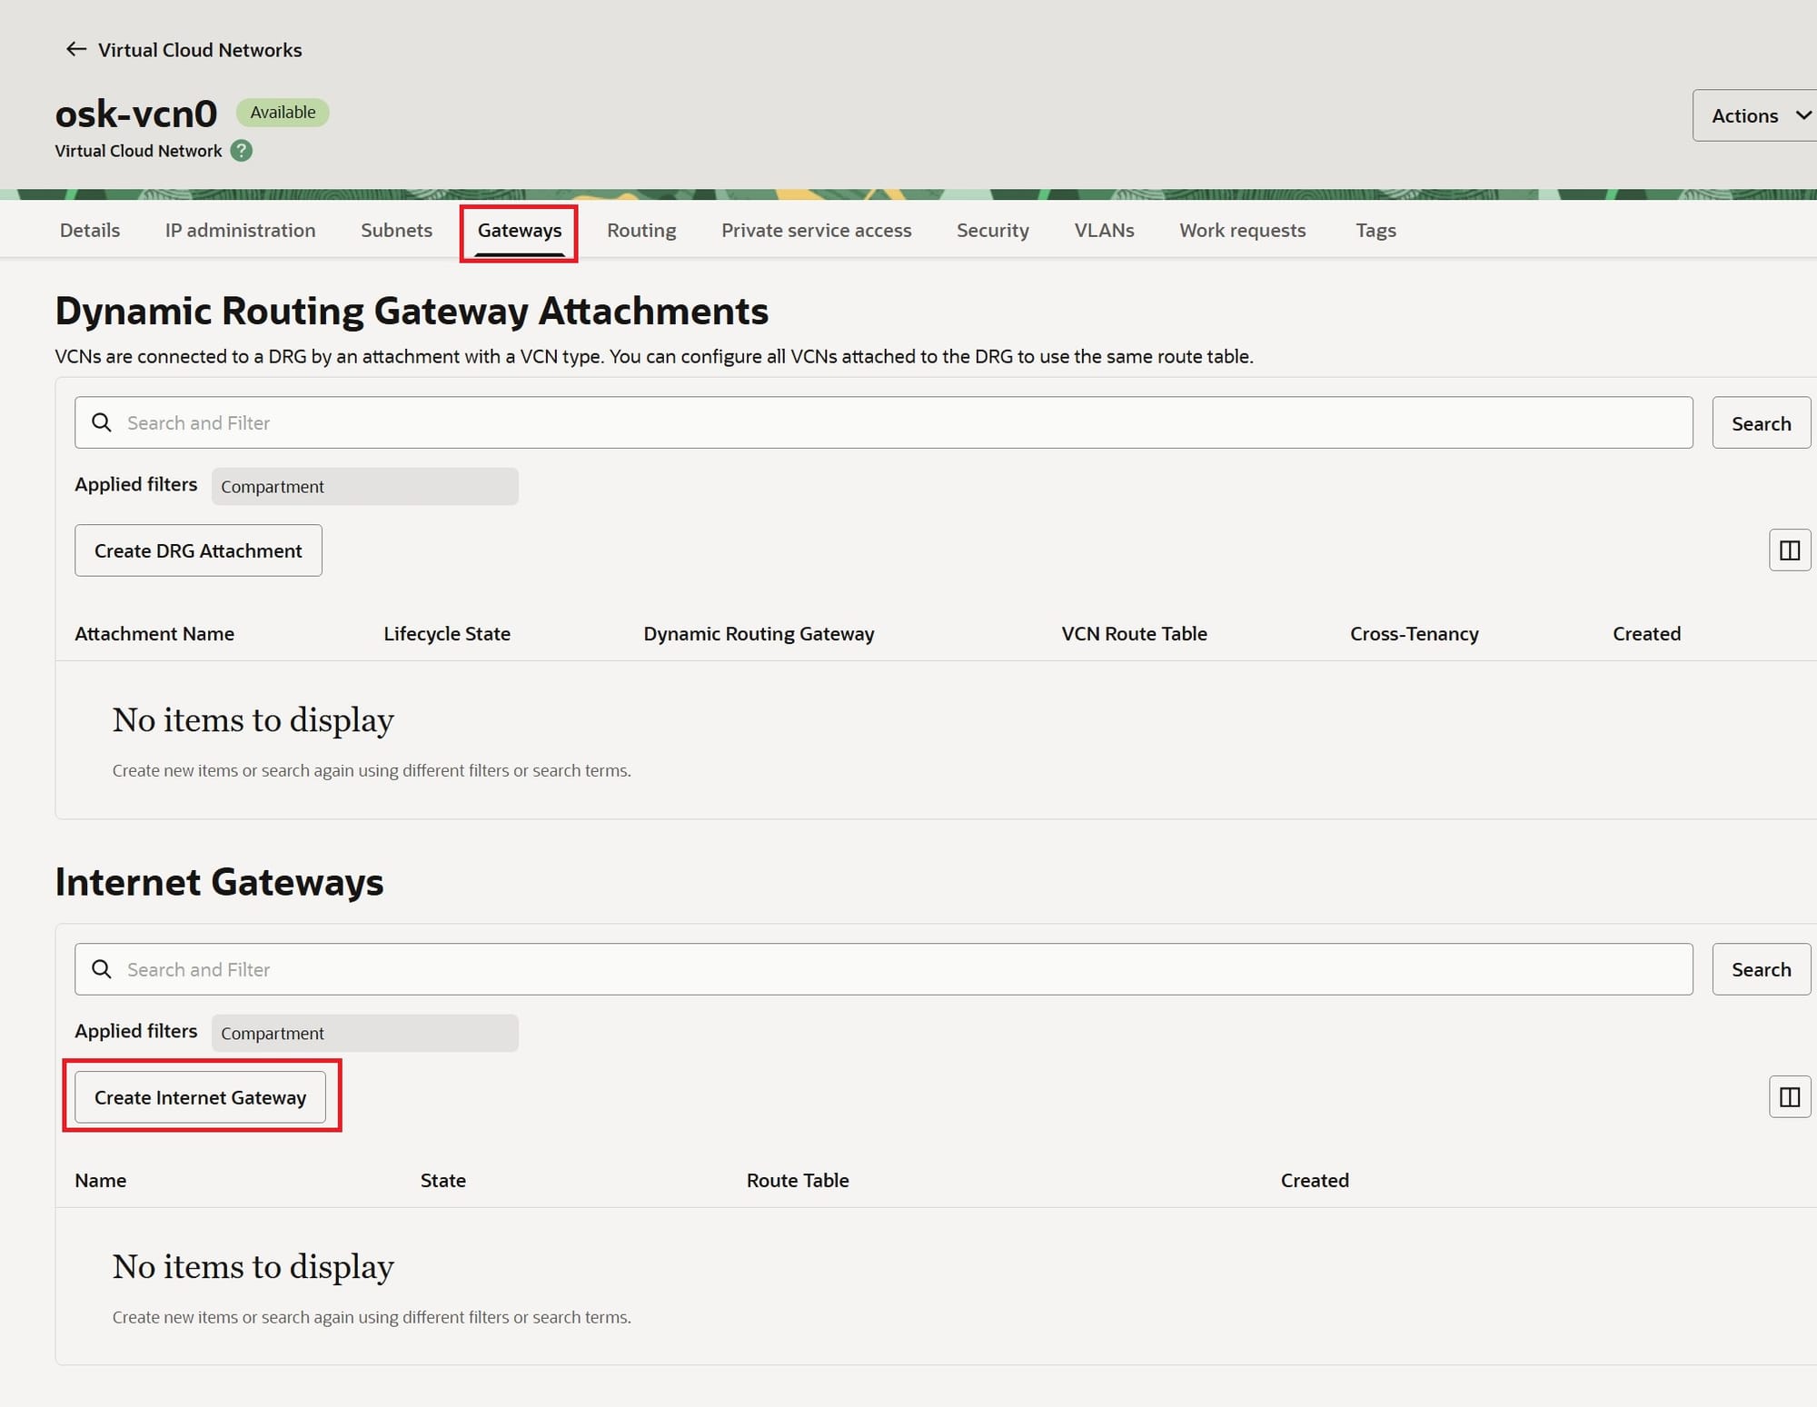Select the IP administration tab
1817x1407 pixels.
[240, 231]
